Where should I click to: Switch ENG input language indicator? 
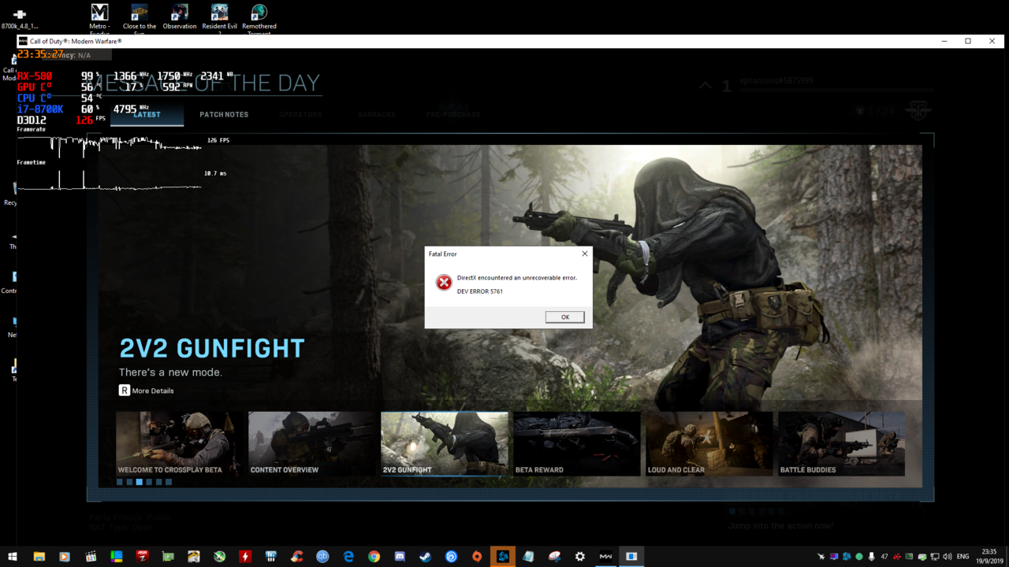(962, 557)
